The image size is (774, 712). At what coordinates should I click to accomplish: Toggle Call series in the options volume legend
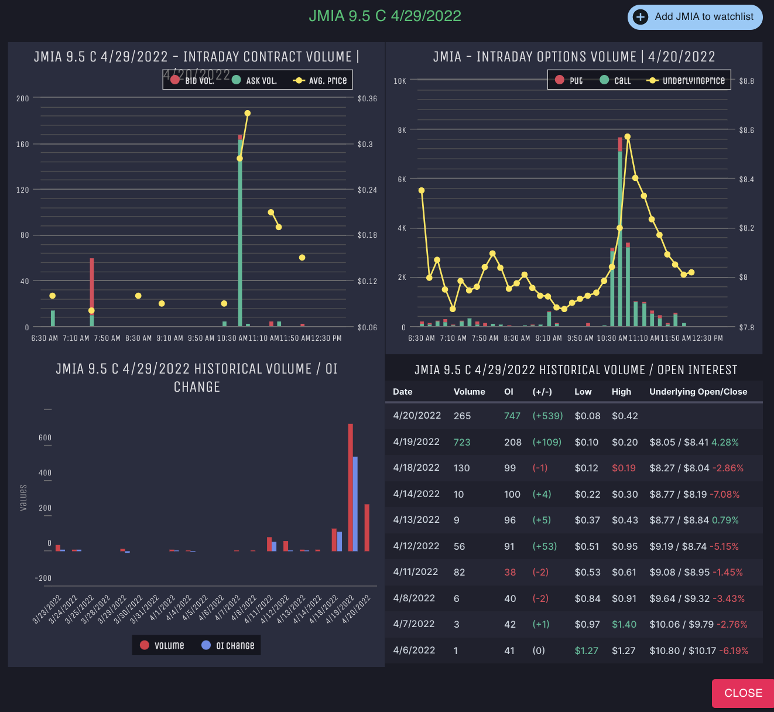click(x=615, y=80)
